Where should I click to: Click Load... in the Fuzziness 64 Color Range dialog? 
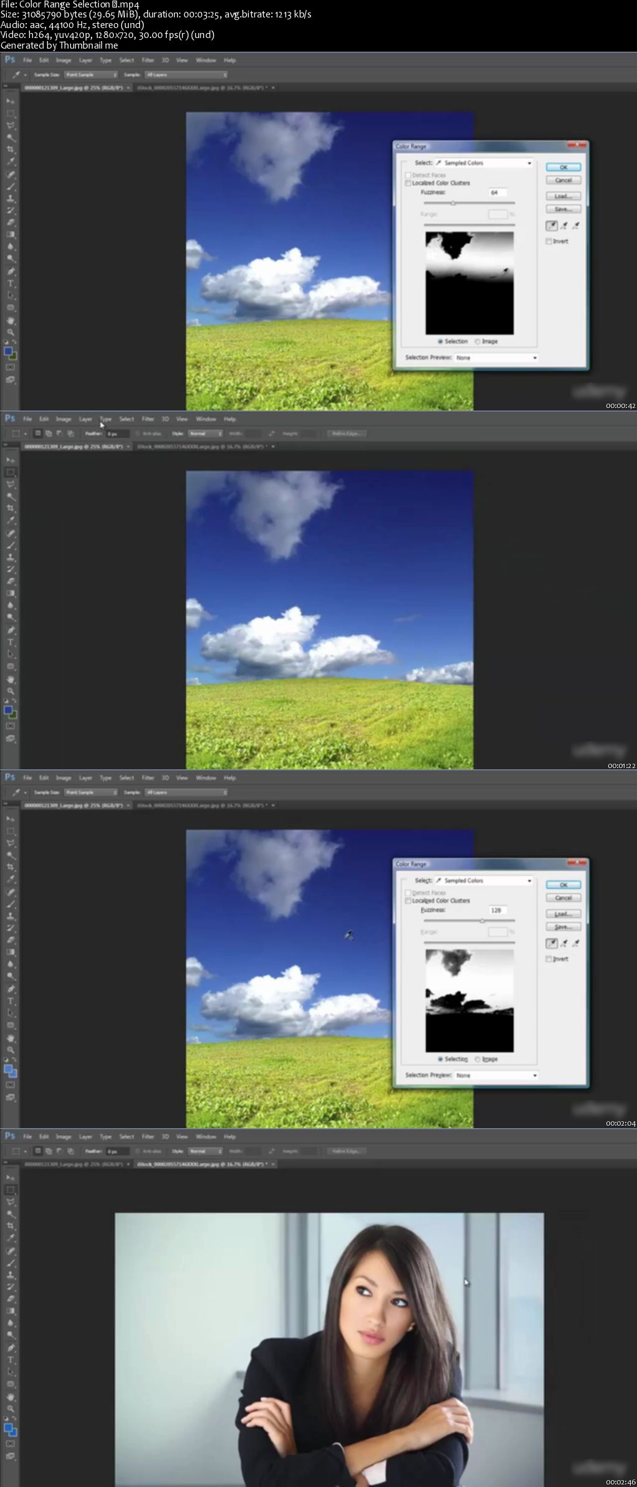click(564, 196)
